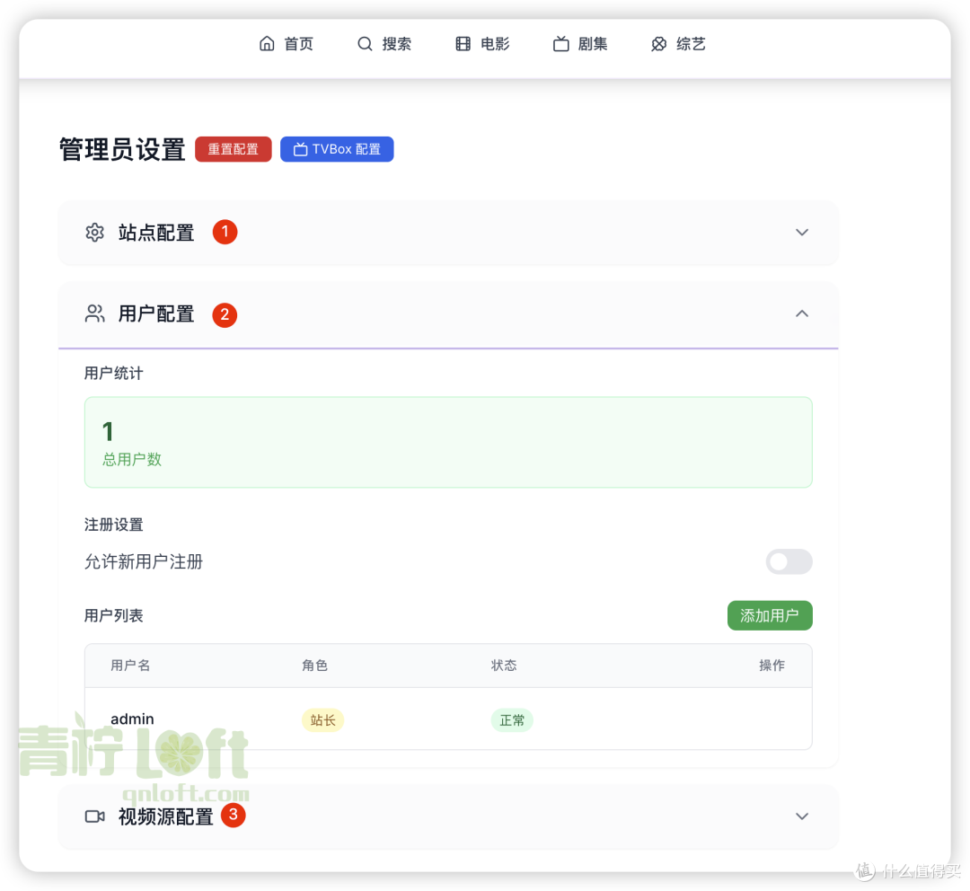Image resolution: width=970 pixels, height=891 pixels.
Task: Click the 状态 column header
Action: click(504, 666)
